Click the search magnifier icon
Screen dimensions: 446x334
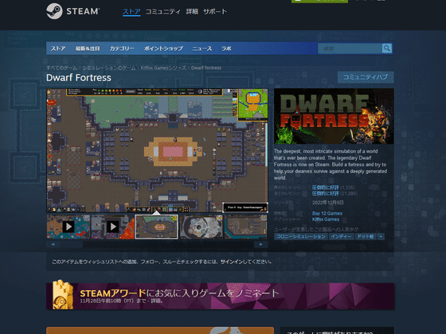386,49
